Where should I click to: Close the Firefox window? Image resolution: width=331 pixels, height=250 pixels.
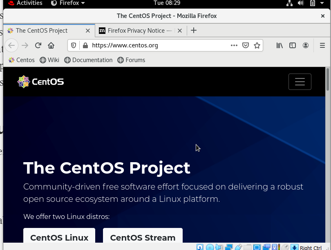322,16
